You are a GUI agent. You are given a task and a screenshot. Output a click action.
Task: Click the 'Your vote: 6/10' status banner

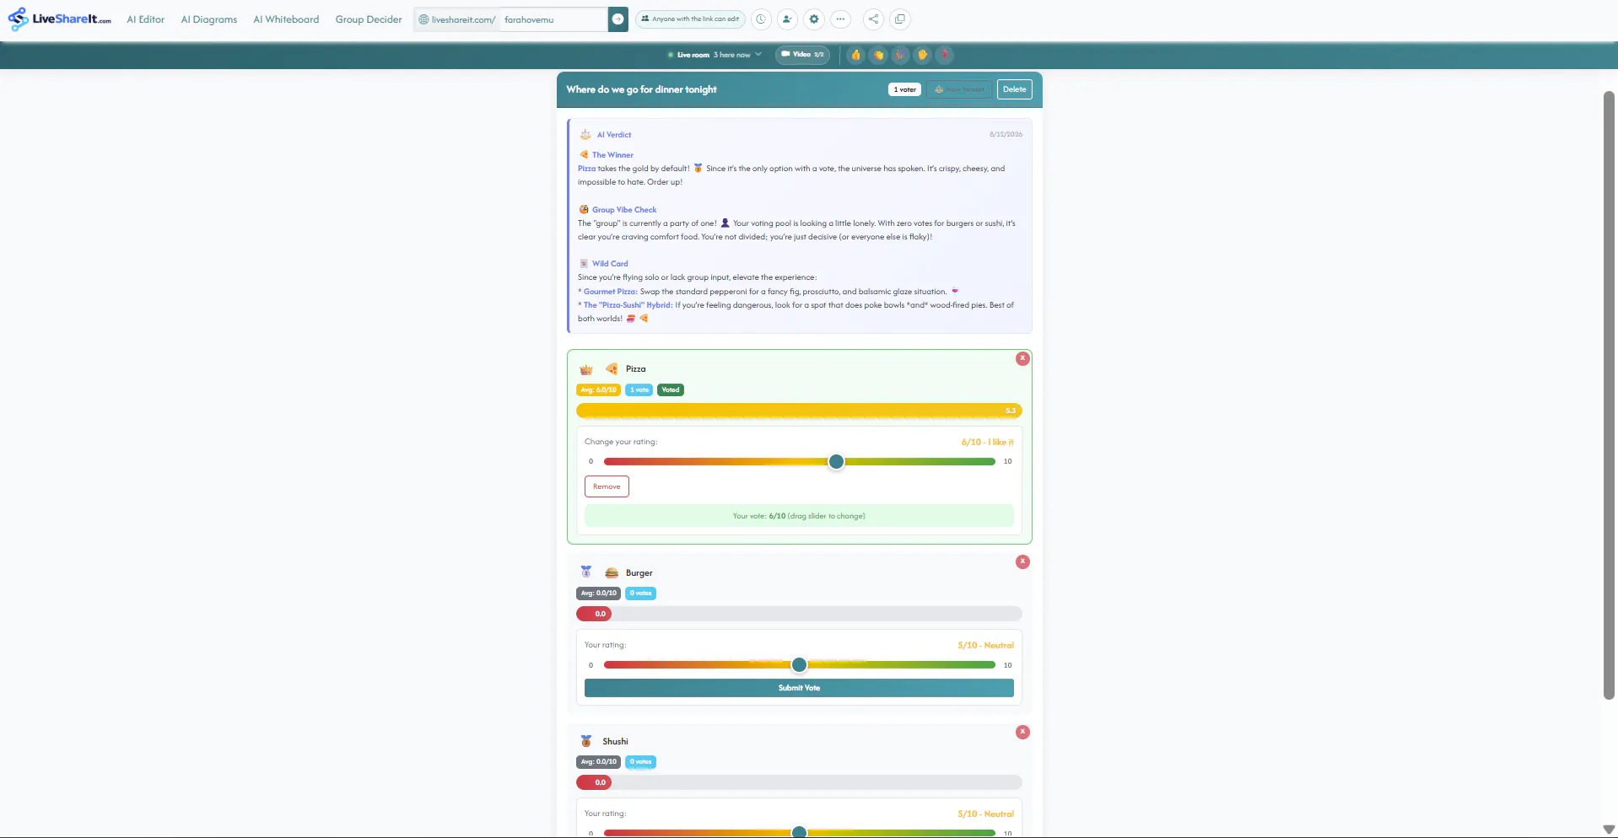[x=799, y=516]
